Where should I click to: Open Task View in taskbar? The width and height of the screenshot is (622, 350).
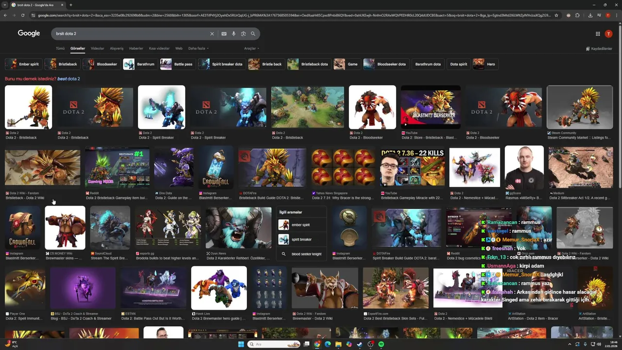click(307, 344)
